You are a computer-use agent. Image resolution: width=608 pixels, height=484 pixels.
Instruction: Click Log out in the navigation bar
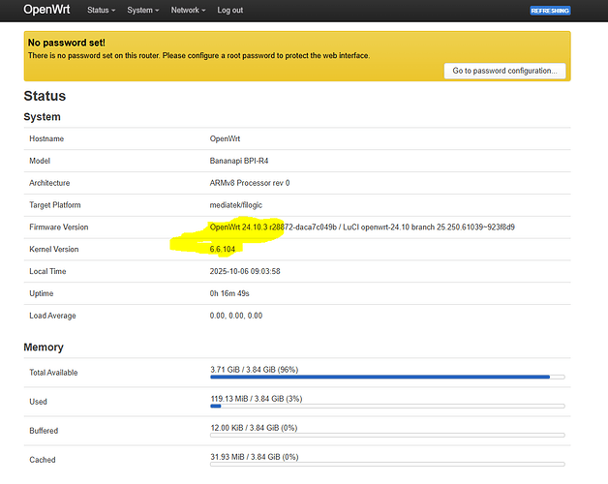230,11
